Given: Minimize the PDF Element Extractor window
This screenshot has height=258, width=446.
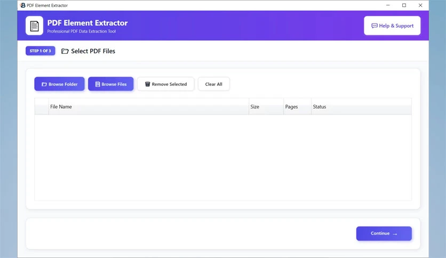Looking at the screenshot, I should coord(388,5).
